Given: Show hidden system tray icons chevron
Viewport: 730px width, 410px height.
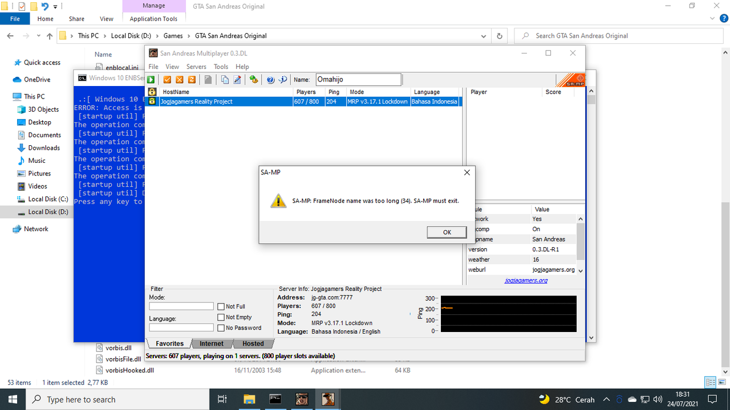Looking at the screenshot, I should (x=606, y=399).
